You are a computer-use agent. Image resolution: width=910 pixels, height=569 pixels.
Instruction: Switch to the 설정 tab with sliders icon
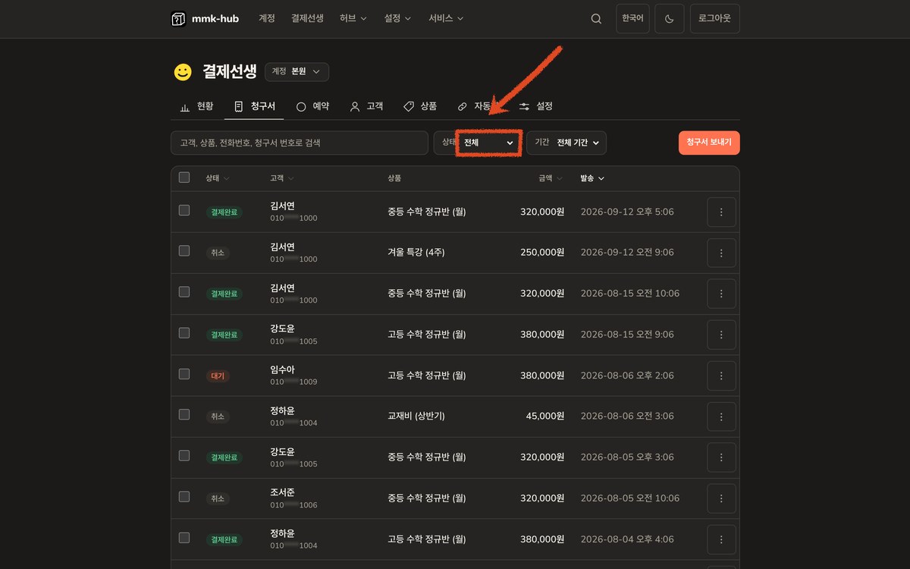(x=536, y=106)
